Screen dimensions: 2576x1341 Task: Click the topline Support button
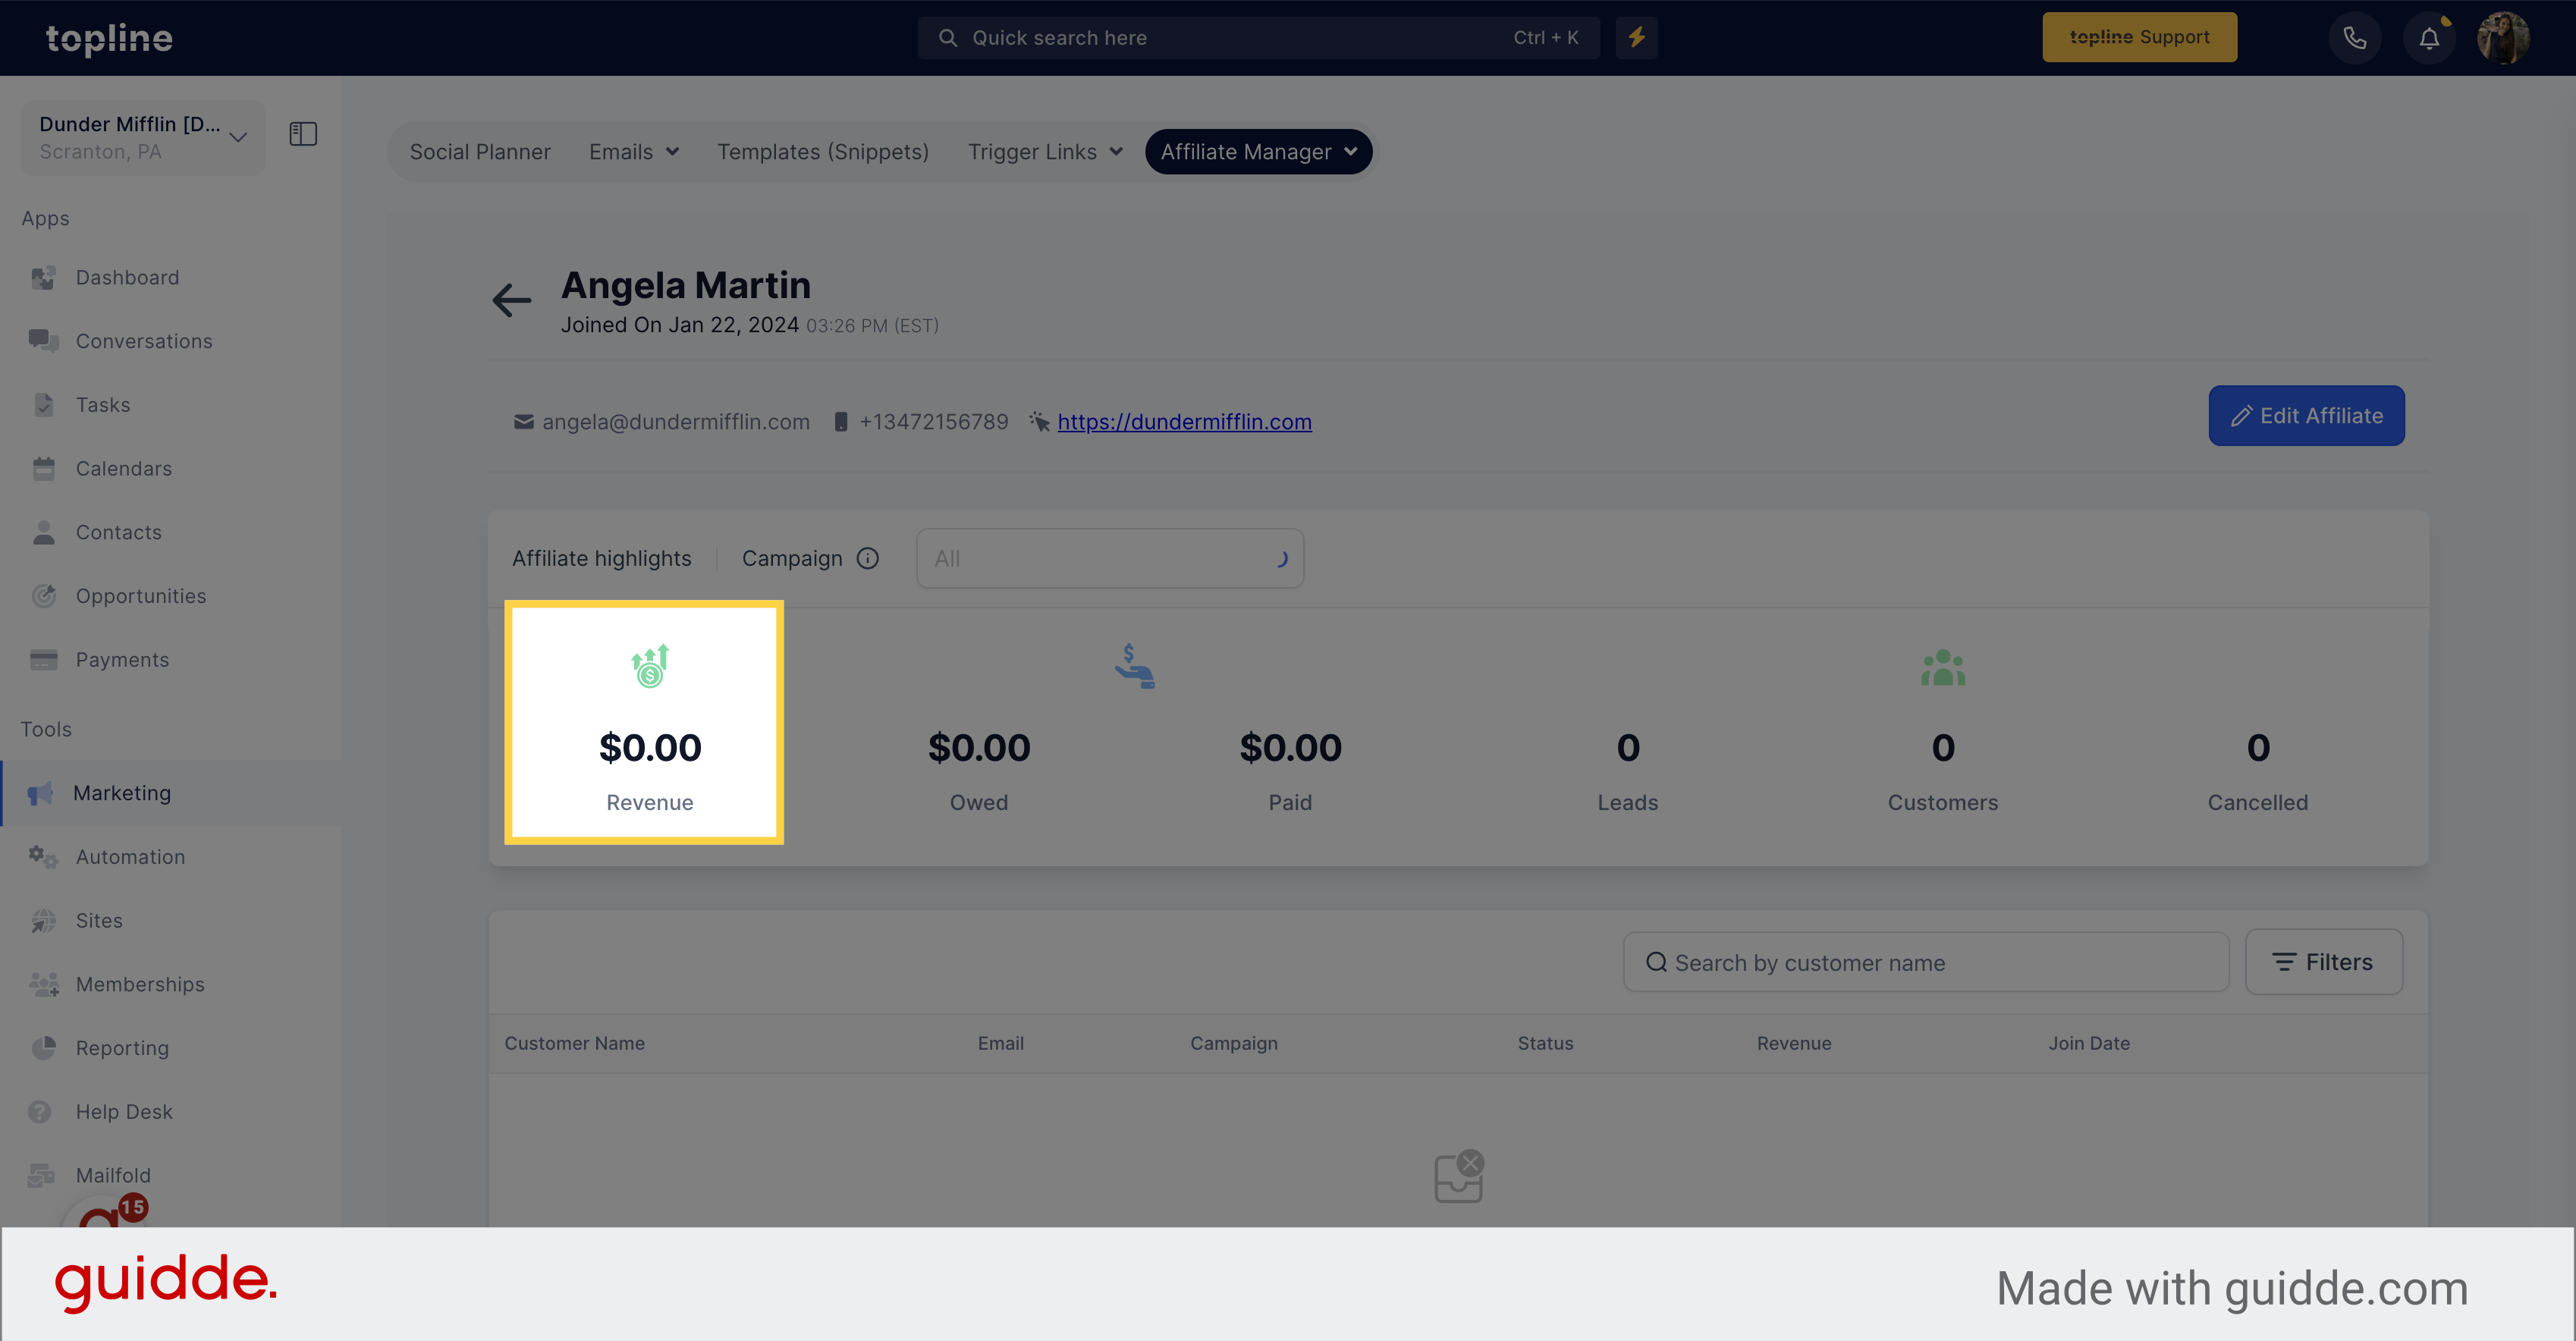pos(2139,37)
